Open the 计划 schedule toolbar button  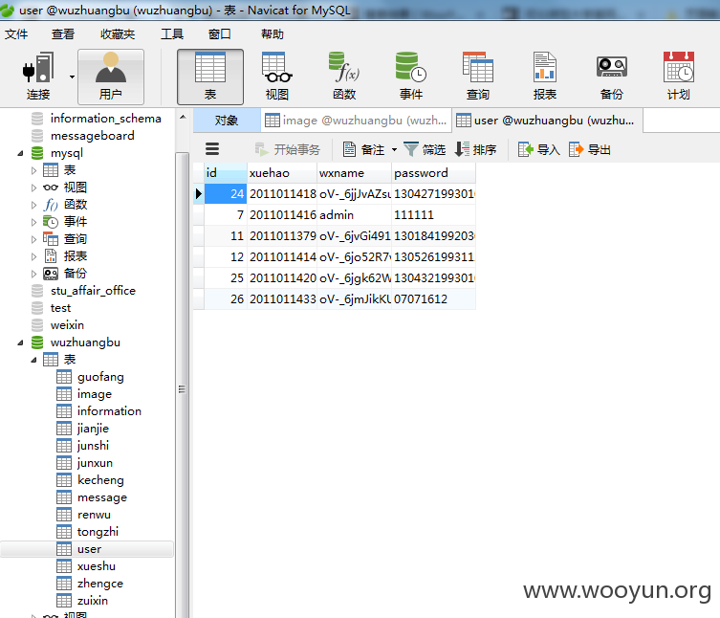point(679,77)
